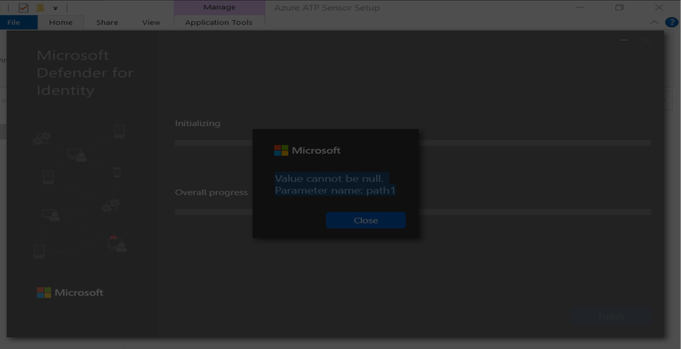
Task: Close the 'Value cannot be null' error dialog
Action: (x=365, y=220)
